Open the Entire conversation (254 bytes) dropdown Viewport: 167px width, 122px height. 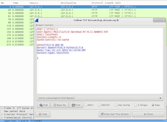100,98
